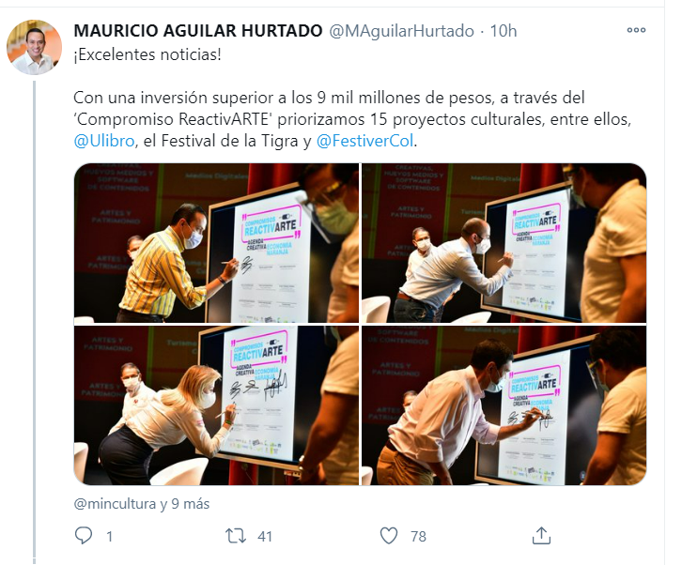Screen dimensions: 682x565
Task: Open the @Ulibro mention link
Action: point(104,141)
